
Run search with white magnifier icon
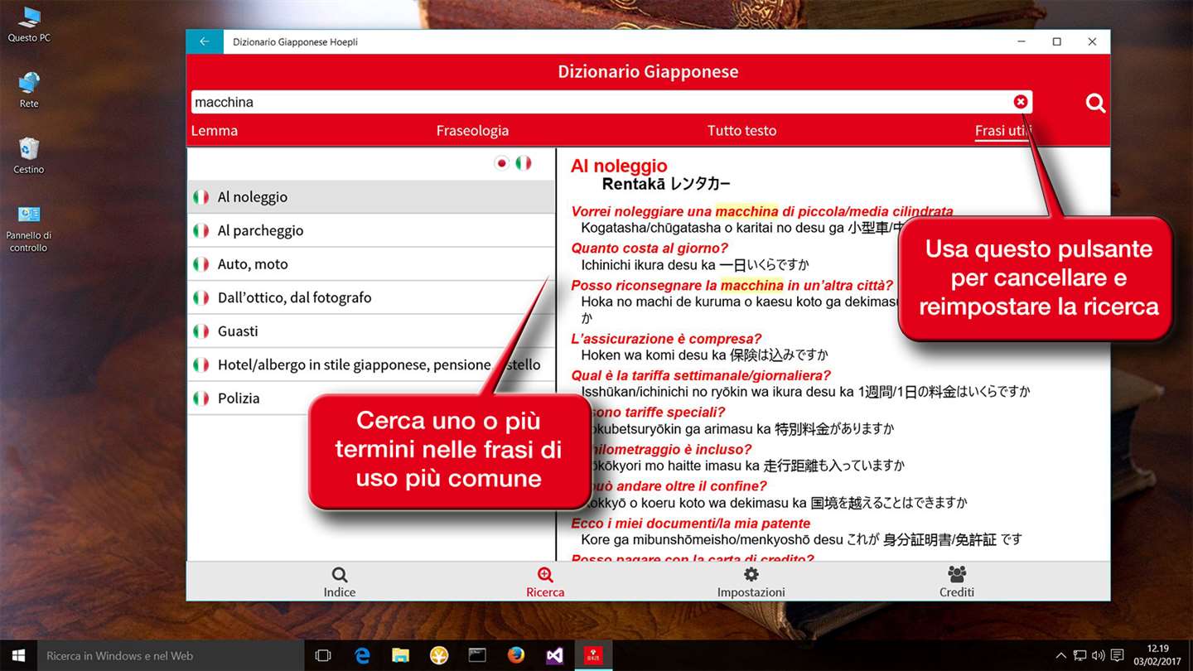coord(1095,103)
